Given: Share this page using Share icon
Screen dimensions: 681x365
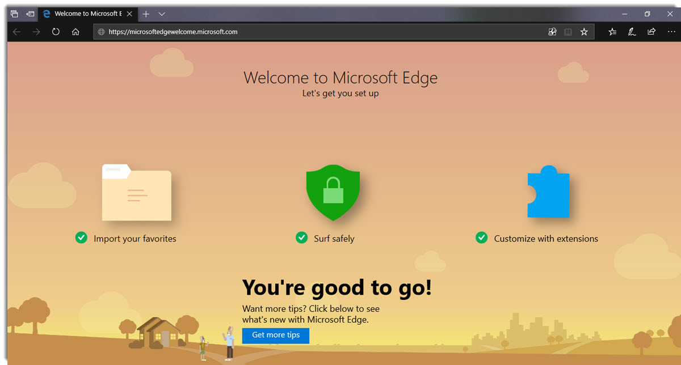Looking at the screenshot, I should click(x=651, y=32).
